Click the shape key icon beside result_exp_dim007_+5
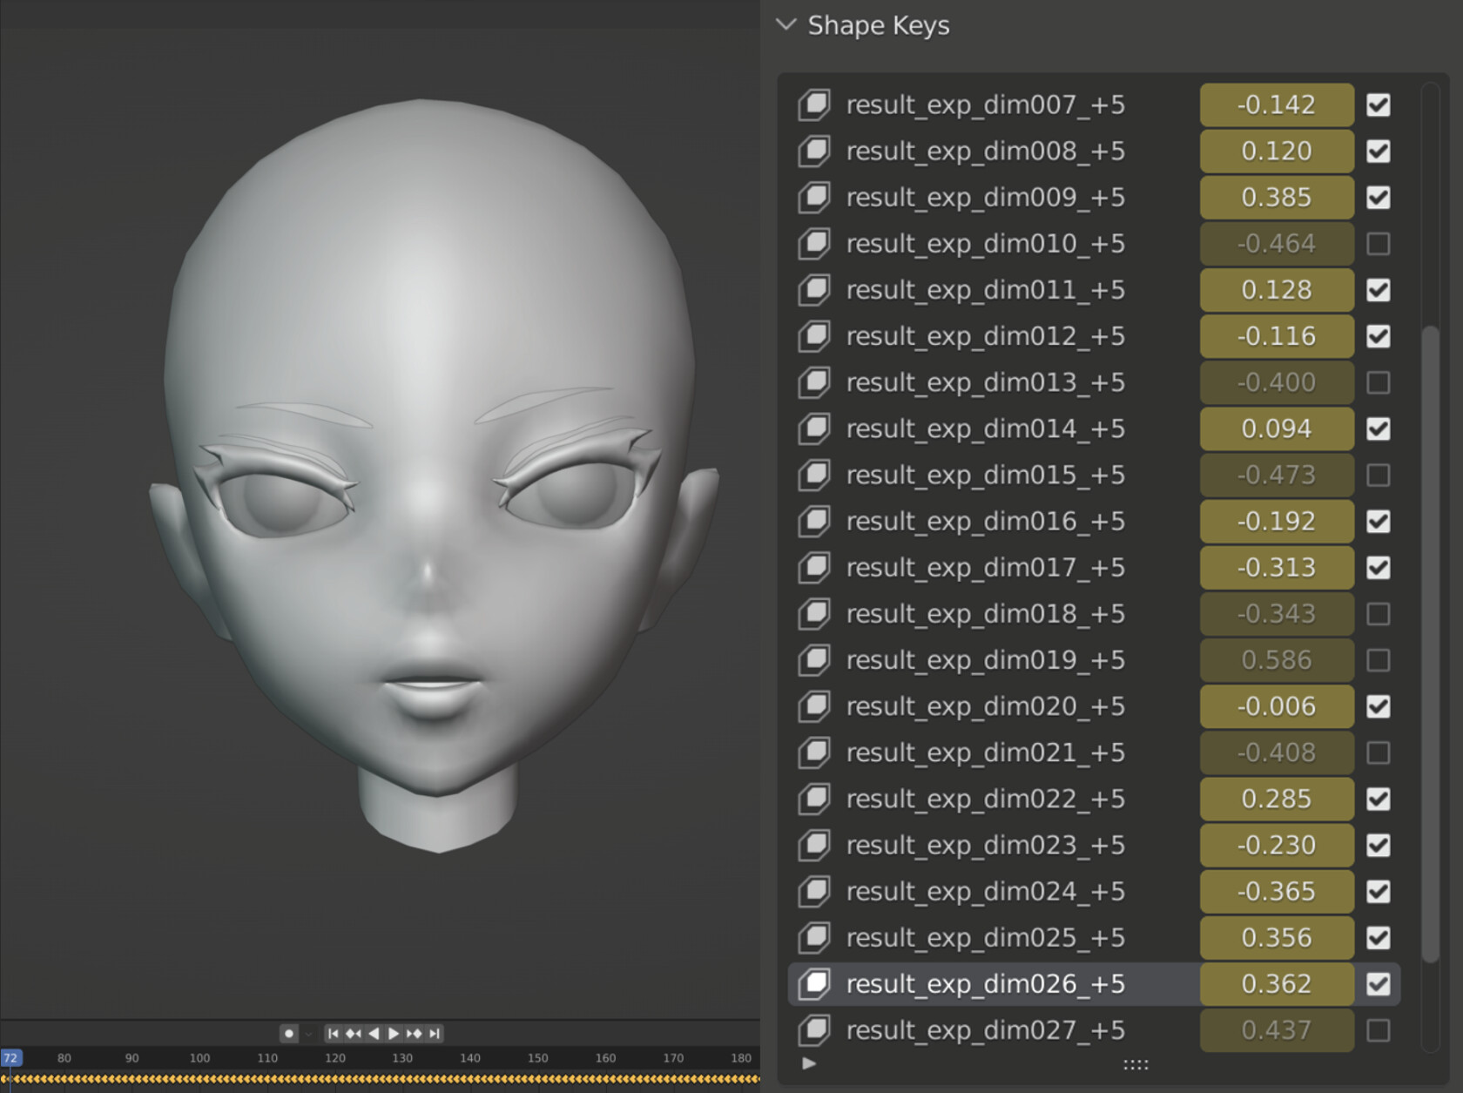1463x1093 pixels. click(x=815, y=105)
